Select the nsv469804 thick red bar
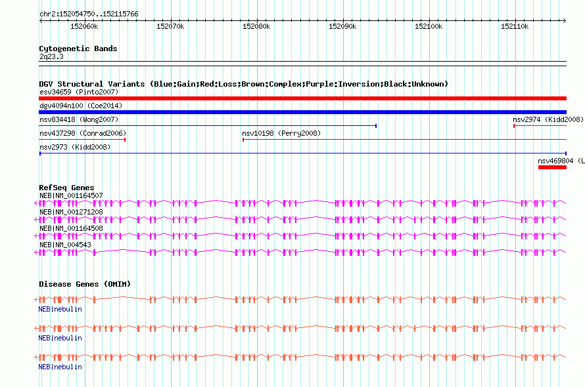The image size is (585, 387). click(552, 167)
